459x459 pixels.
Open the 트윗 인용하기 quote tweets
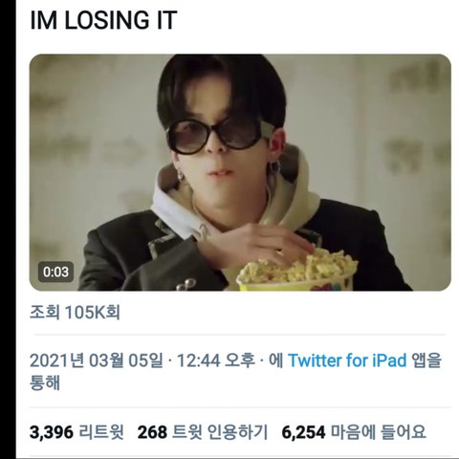pos(220,432)
